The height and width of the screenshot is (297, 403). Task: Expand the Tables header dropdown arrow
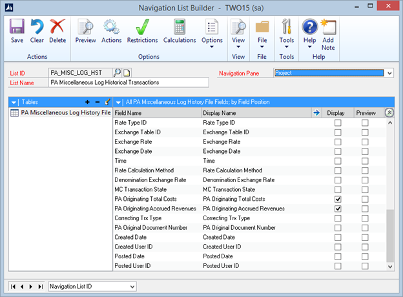pos(14,103)
